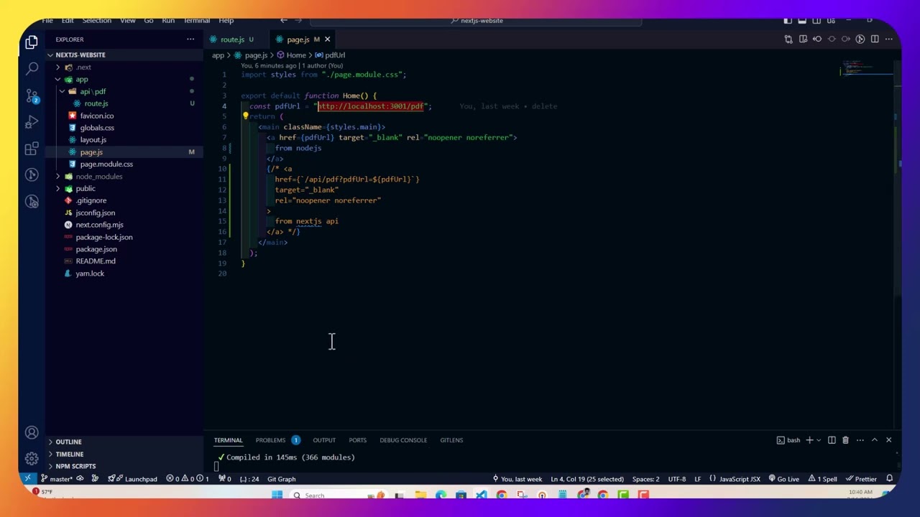
Task: Open Explorer more actions ellipsis
Action: pyautogui.click(x=190, y=39)
